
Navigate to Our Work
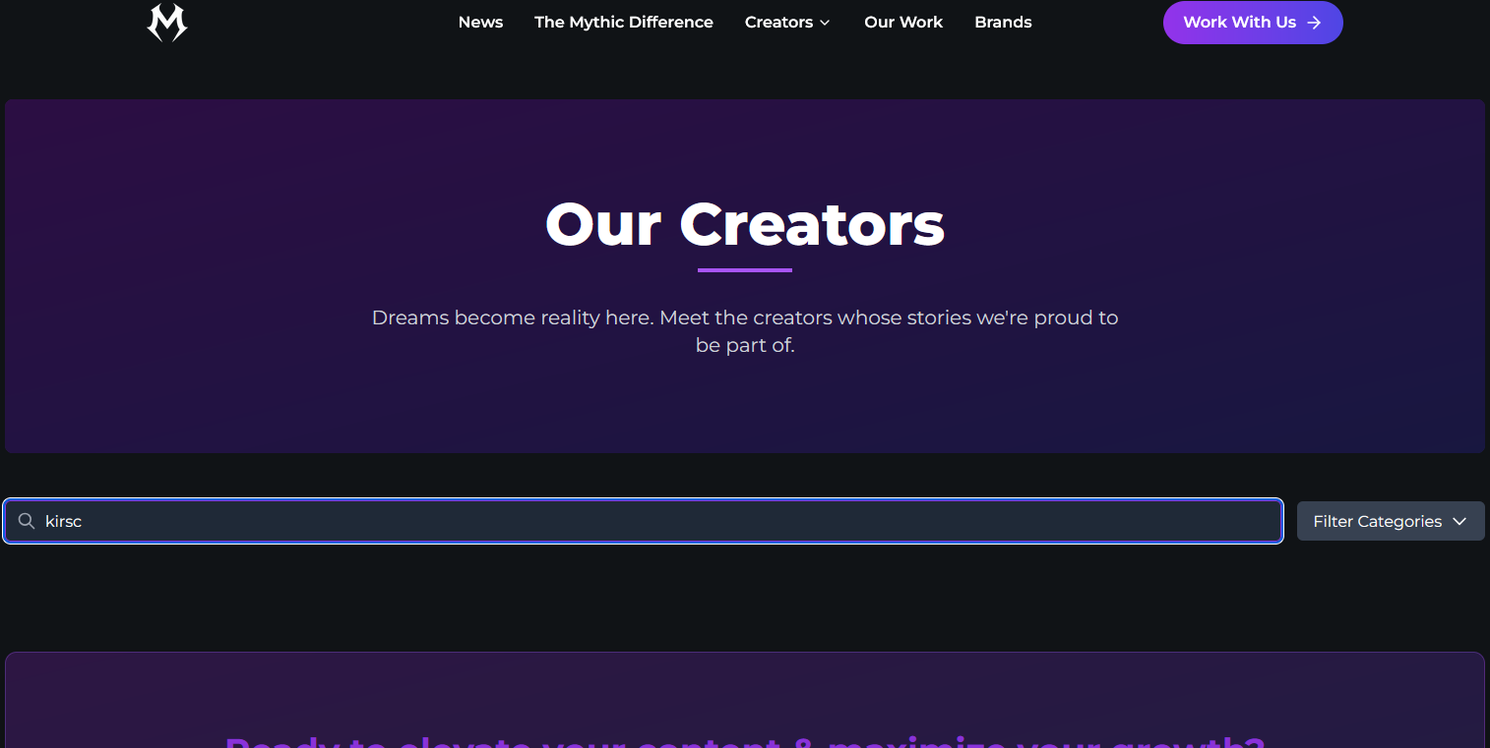tap(903, 23)
